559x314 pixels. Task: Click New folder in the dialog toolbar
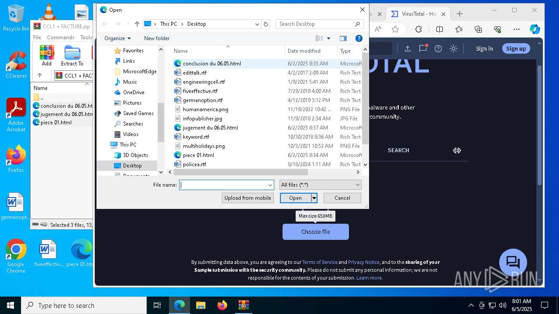(x=157, y=38)
